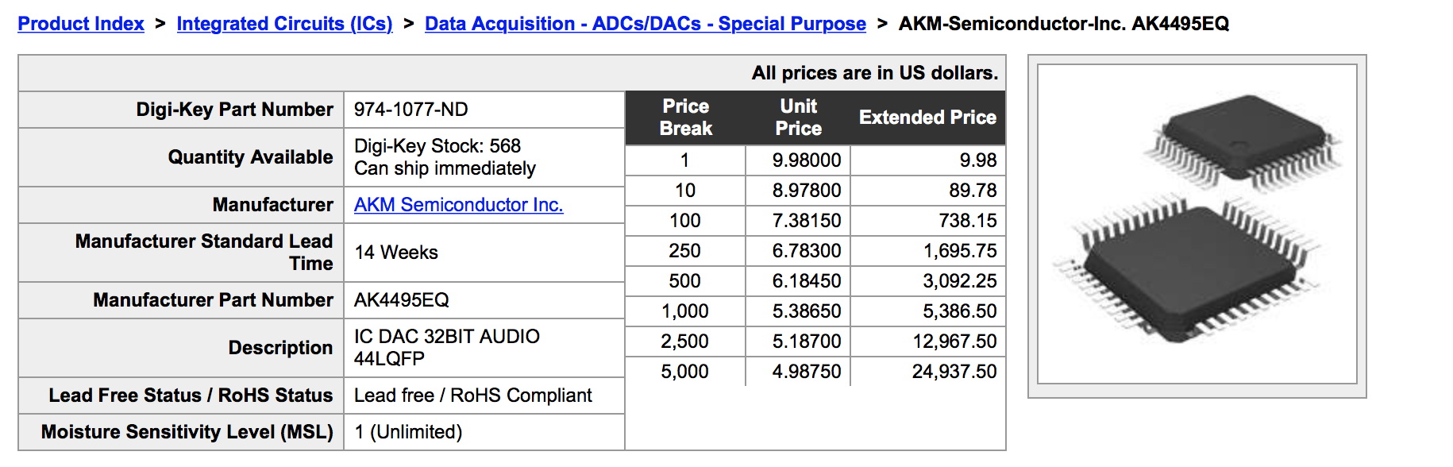
Task: Click the 1 (Unlimited) moisture sensitivity value
Action: point(408,432)
